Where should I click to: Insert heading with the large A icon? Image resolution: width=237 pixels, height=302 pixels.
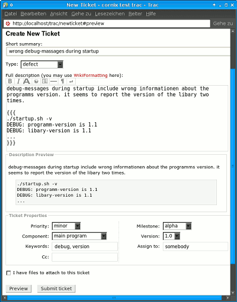[27, 81]
